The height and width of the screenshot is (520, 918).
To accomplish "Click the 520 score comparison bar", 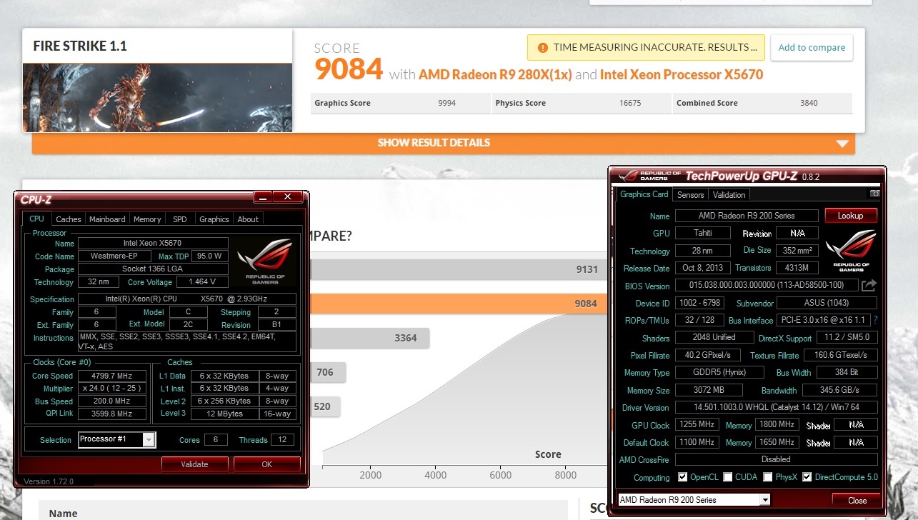I will point(325,406).
